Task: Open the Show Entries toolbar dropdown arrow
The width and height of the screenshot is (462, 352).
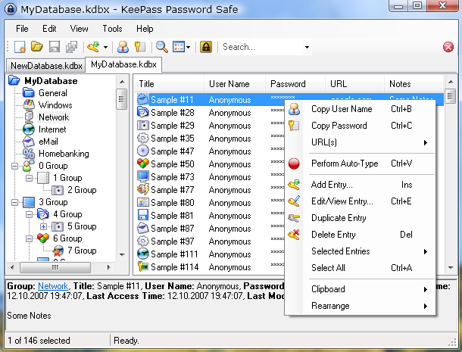Action: (189, 47)
